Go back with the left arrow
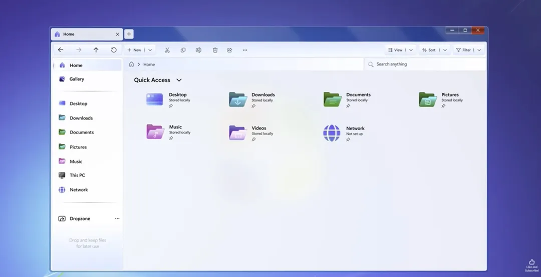This screenshot has height=277, width=541. 61,50
